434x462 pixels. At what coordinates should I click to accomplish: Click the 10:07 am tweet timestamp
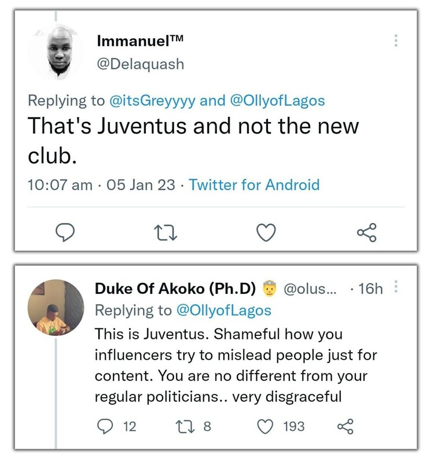[x=60, y=185]
